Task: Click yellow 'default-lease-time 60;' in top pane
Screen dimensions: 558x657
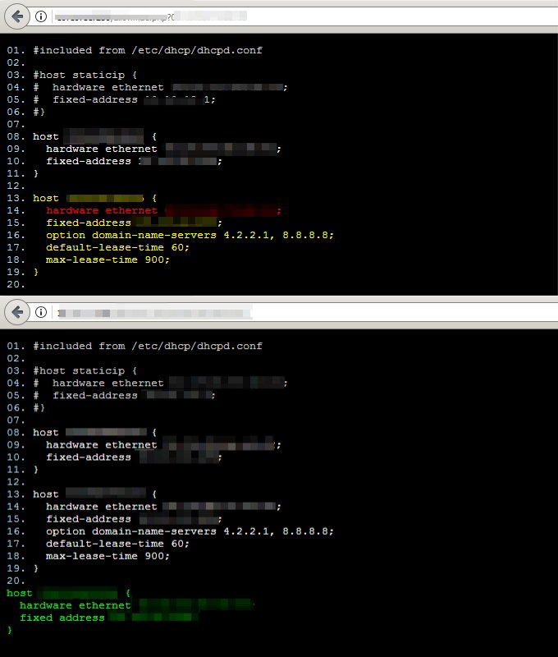Action: tap(117, 247)
